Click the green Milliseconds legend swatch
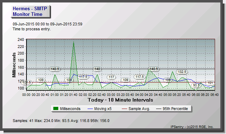Viewport: 226px width, 134px height. [x=56, y=109]
